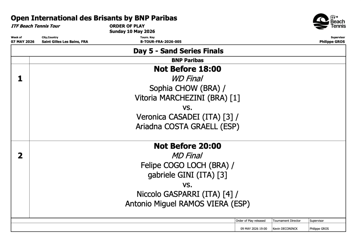Viewport: 361px width, 252px height.
Task: Click the ORDER OF PLAY heading
Action: click(127, 26)
